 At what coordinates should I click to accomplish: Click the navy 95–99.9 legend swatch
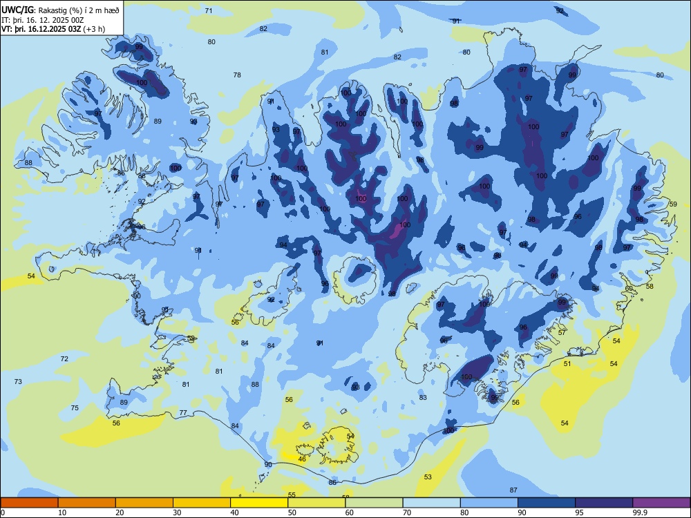pos(604,503)
